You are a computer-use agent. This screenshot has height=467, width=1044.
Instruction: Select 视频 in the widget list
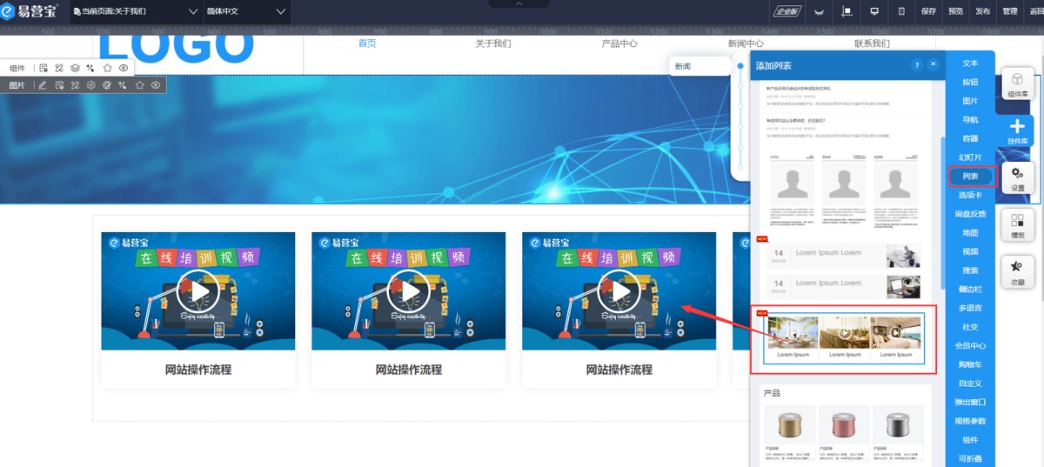(970, 251)
